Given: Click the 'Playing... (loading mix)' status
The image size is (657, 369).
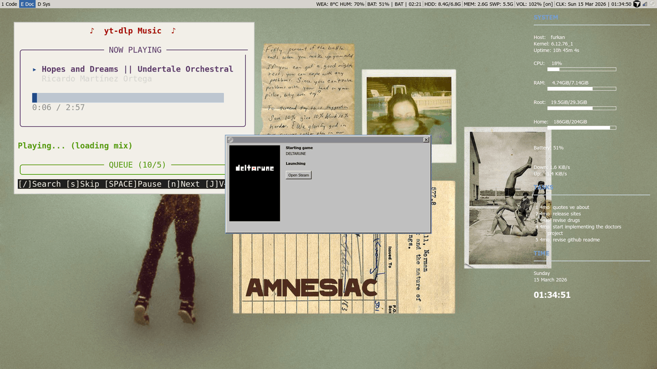Looking at the screenshot, I should [x=75, y=146].
